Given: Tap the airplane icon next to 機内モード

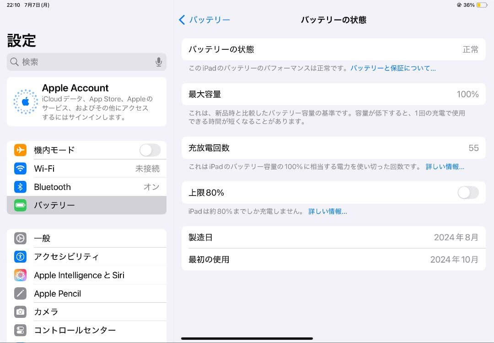Looking at the screenshot, I should tap(20, 150).
